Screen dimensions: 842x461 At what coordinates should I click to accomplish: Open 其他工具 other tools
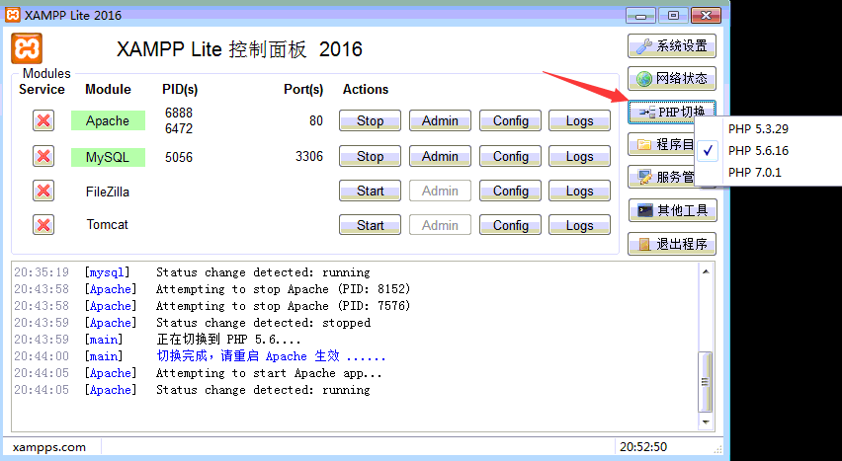[x=672, y=210]
